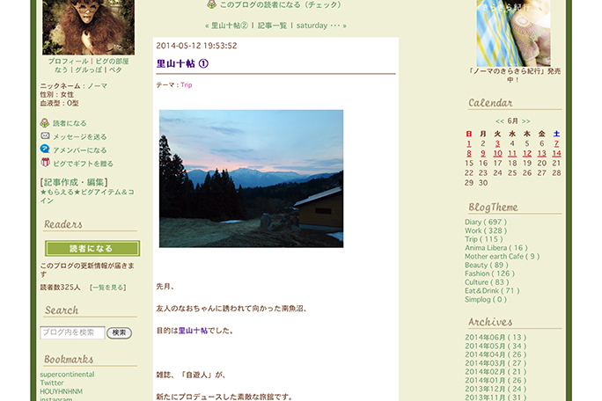
Task: Click the green 読者になる button
Action: click(92, 248)
